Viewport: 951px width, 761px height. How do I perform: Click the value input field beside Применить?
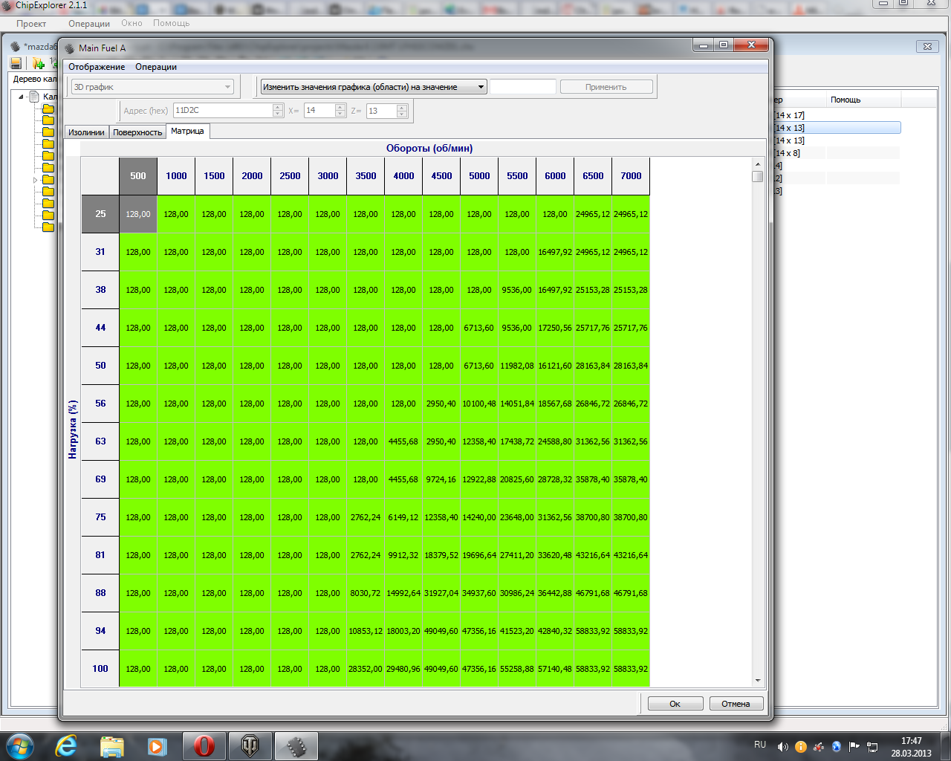coord(522,87)
